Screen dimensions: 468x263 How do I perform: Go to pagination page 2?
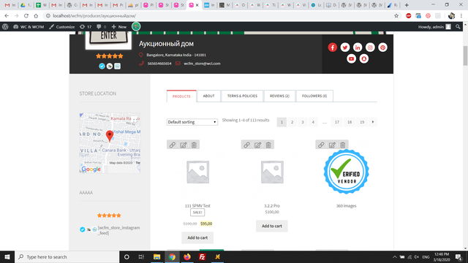(x=292, y=122)
